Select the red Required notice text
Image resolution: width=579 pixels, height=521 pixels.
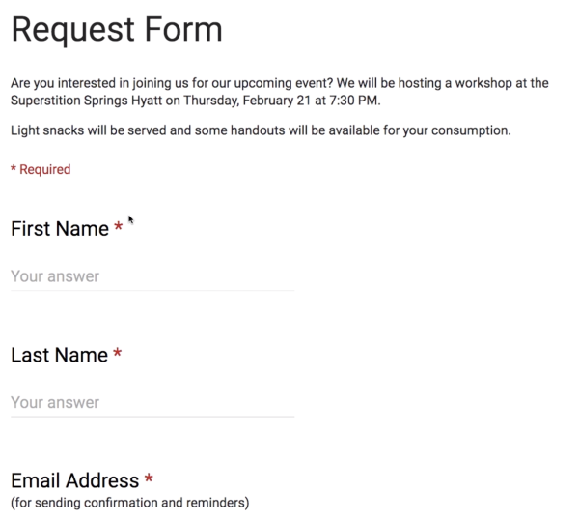point(41,169)
